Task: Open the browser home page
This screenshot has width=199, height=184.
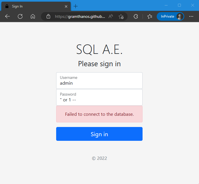Action: 33,16
